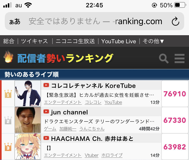The height and width of the screenshot is (160, 189).
Task: Select the YouTube Live tab
Action: 119,41
